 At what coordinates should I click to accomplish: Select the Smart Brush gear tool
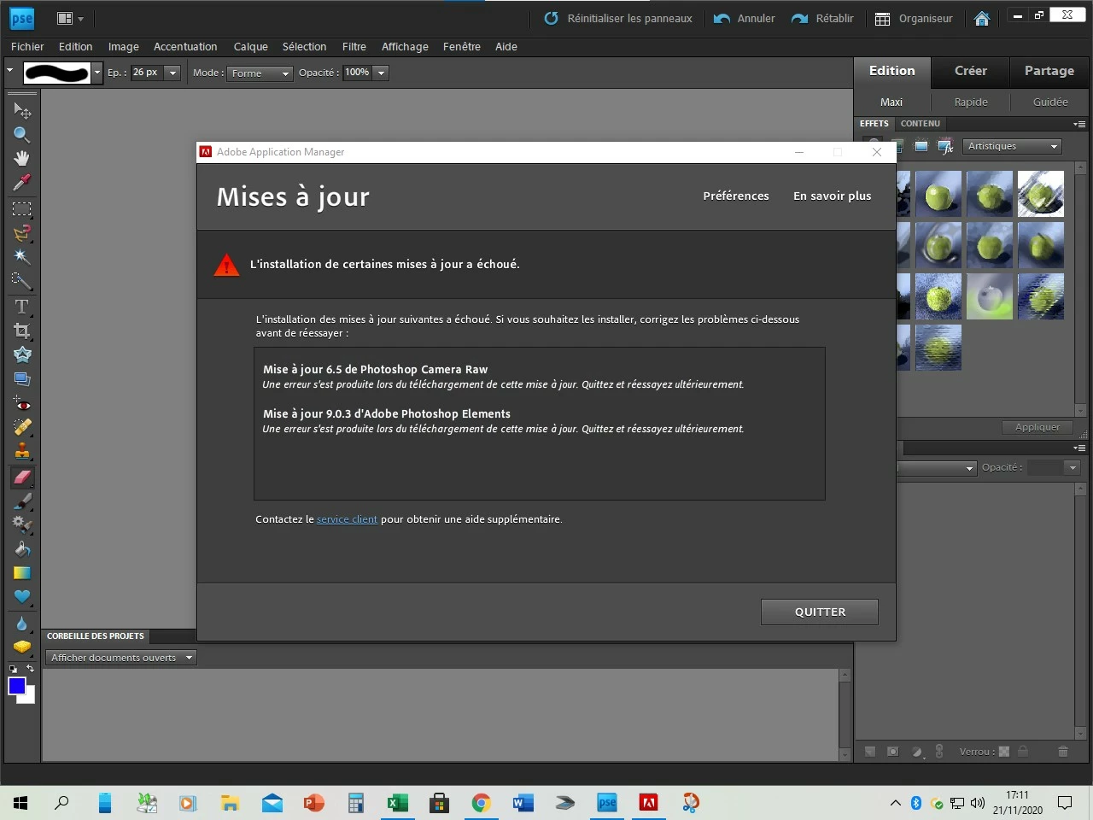22,524
